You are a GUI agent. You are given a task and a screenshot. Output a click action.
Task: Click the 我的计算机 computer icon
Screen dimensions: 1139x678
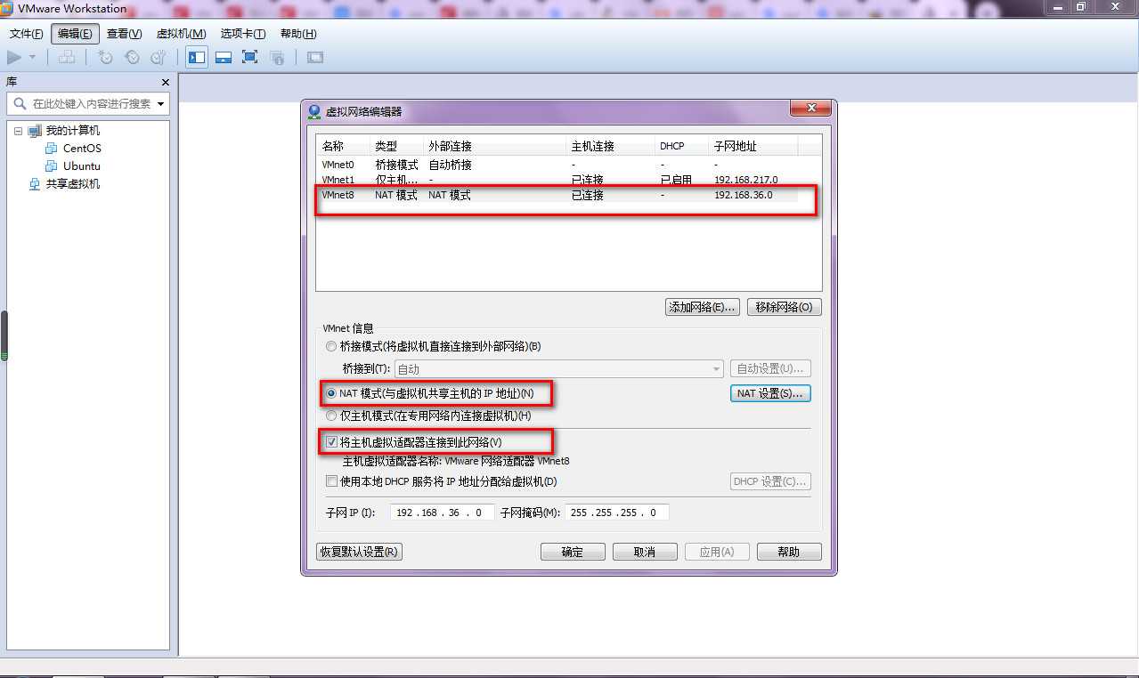click(35, 131)
